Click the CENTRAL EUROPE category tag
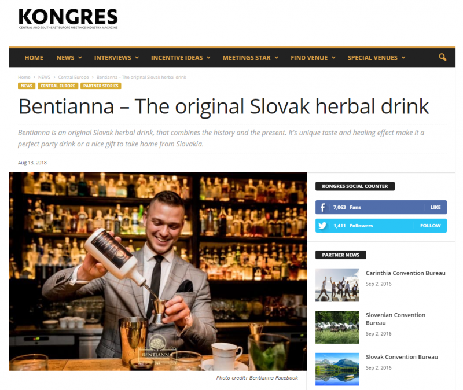This screenshot has height=390, width=463. point(58,86)
